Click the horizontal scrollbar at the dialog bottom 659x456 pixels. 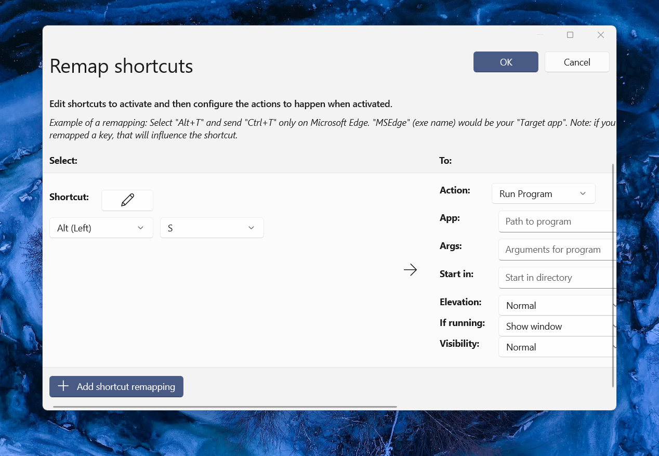[223, 407]
